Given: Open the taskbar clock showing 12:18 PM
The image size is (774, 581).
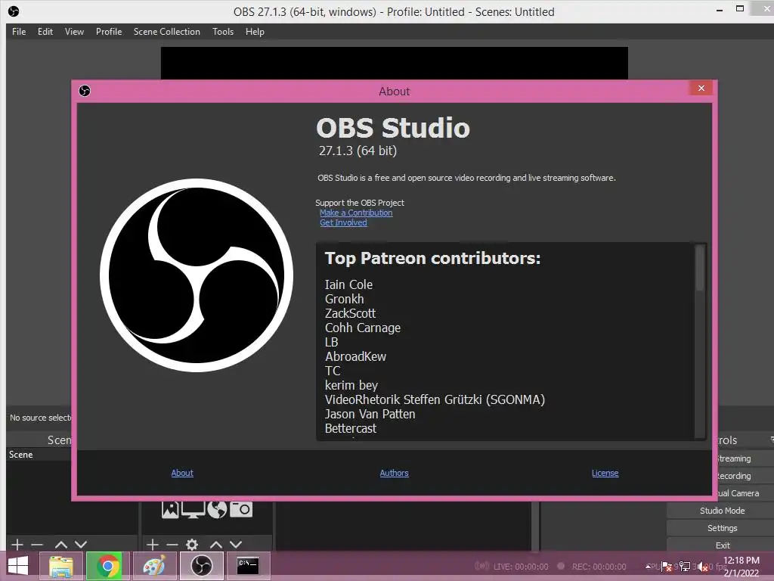Looking at the screenshot, I should (x=741, y=567).
